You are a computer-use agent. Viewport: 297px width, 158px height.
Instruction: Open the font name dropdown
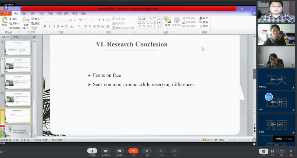click(x=60, y=20)
